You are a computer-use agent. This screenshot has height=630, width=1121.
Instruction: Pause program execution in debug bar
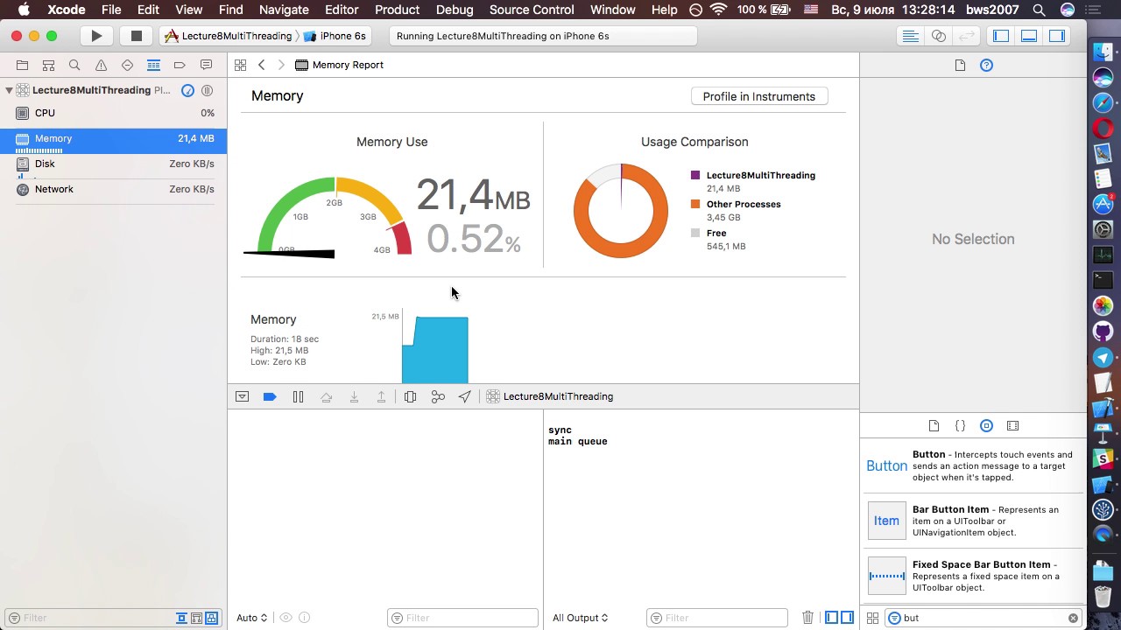pos(298,396)
